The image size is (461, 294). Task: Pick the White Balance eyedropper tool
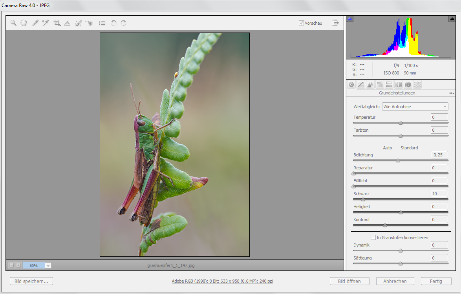[35, 23]
